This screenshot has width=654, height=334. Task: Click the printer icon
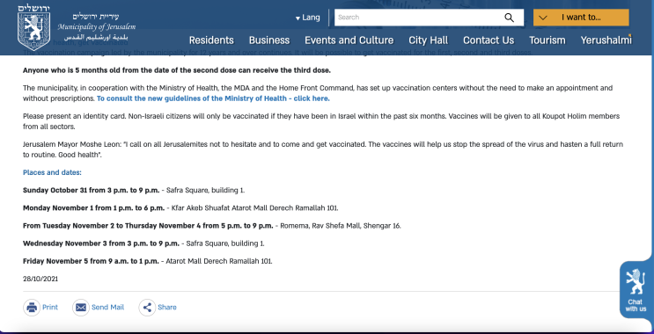click(32, 308)
